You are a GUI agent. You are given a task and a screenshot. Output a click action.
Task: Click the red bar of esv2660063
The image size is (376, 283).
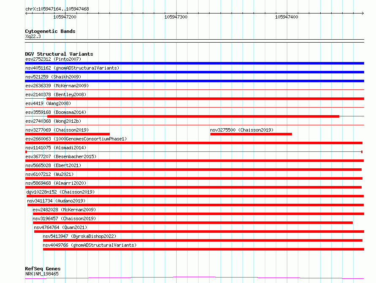coord(194,143)
